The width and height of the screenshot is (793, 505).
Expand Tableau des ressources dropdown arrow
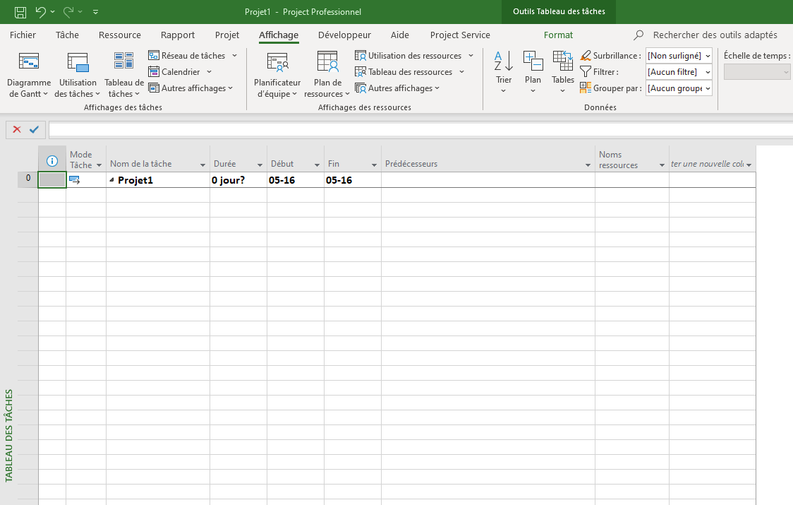pos(461,72)
